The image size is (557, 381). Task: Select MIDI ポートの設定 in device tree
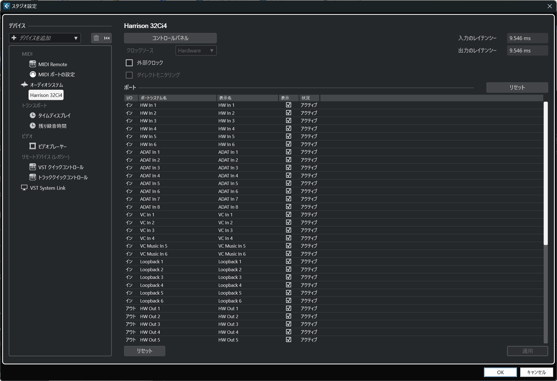pos(57,74)
